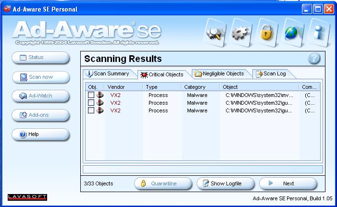Sort by the Type column header
The height and width of the screenshot is (207, 337).
tap(162, 87)
